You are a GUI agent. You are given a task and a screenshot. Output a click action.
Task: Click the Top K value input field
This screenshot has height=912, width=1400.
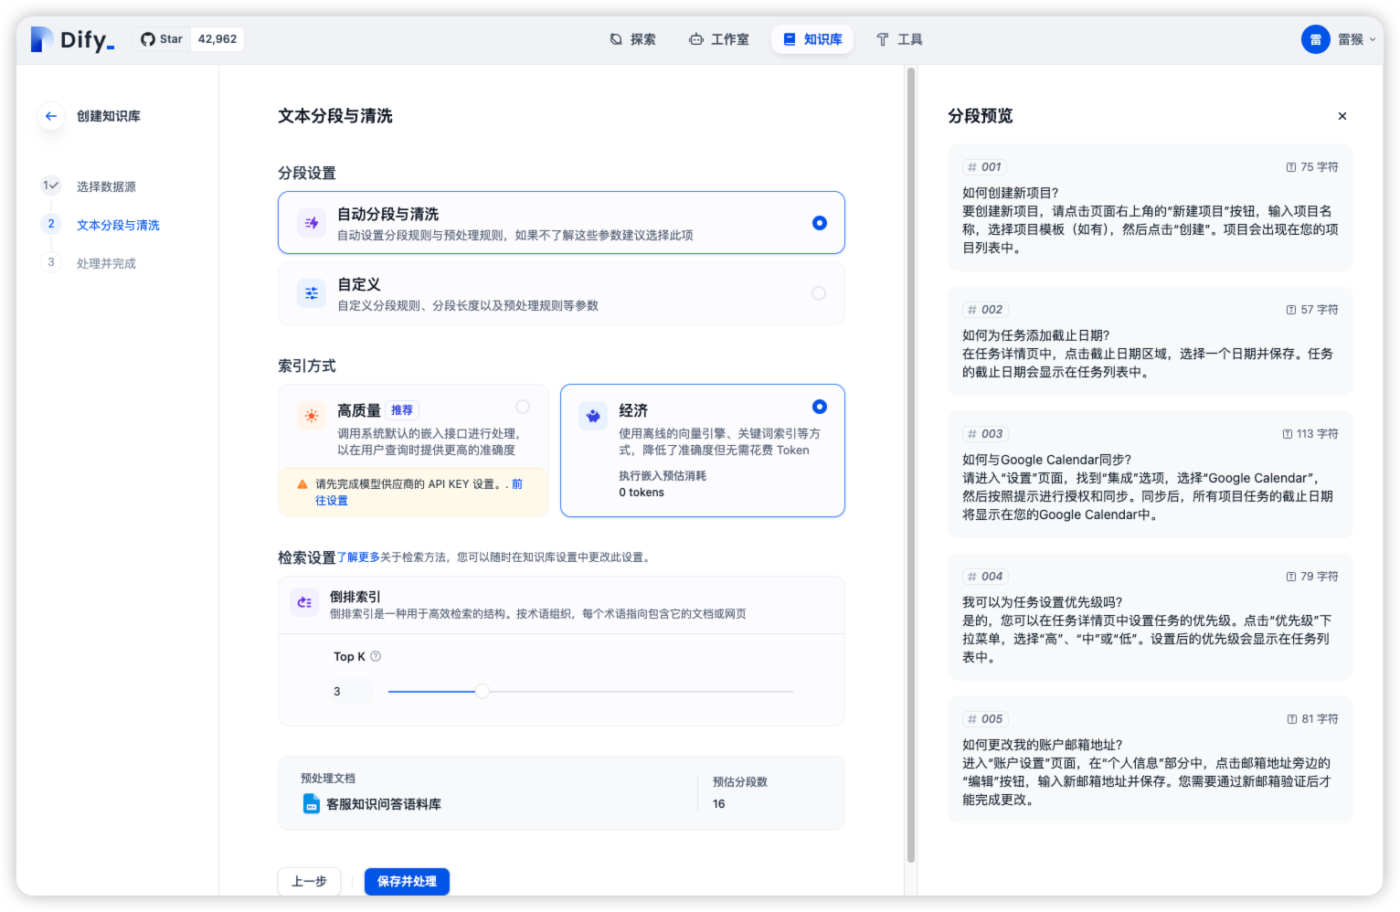(x=353, y=692)
